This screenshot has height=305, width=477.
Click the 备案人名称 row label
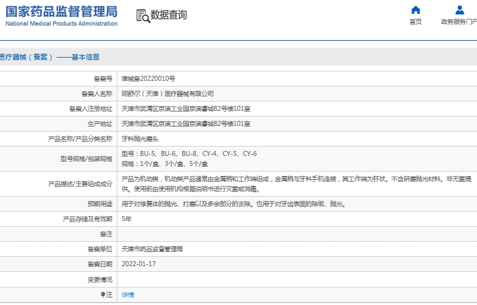(x=97, y=94)
